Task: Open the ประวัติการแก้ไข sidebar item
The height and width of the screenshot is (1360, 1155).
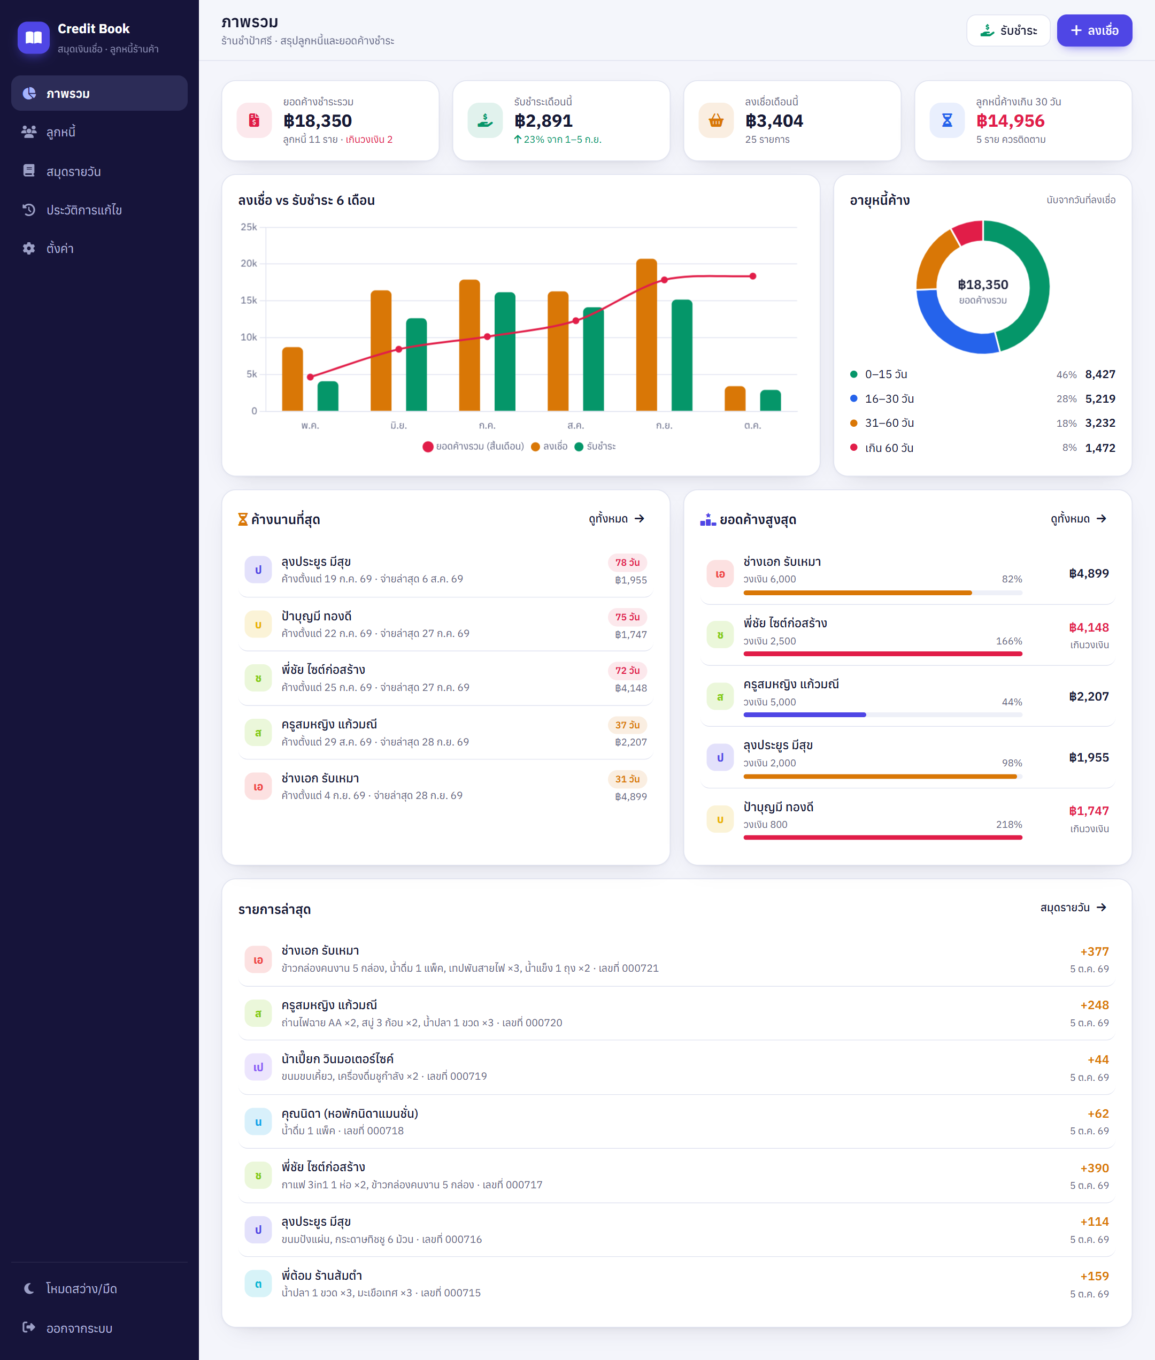Action: (99, 210)
